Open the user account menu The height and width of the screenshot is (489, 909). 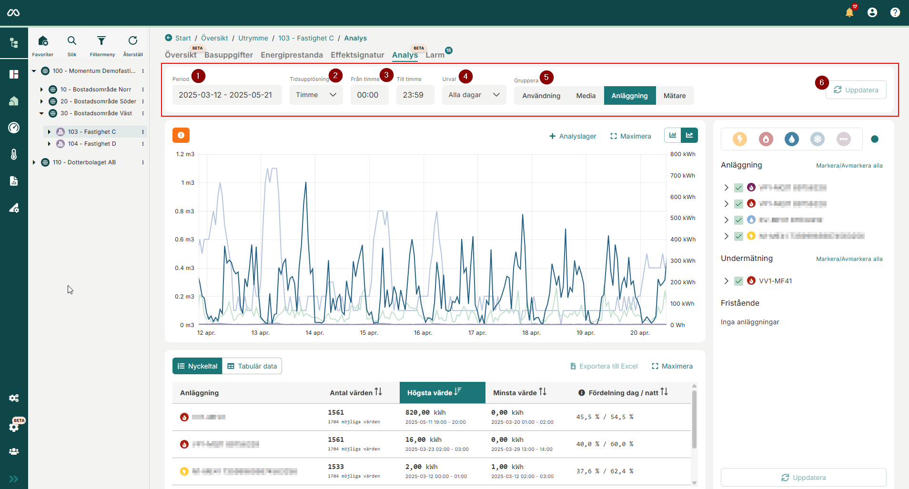[x=872, y=12]
